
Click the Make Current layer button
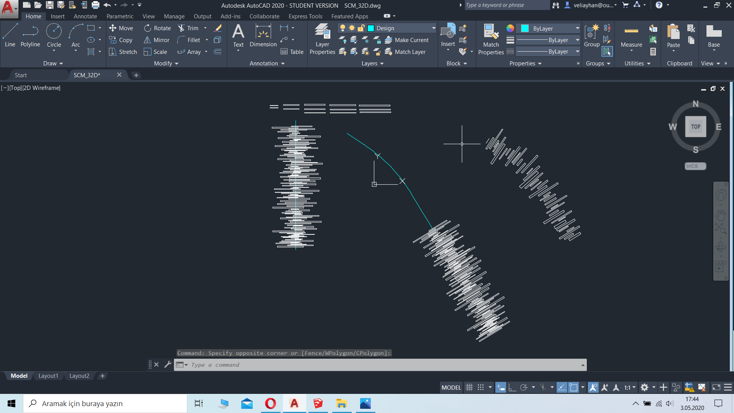[407, 40]
